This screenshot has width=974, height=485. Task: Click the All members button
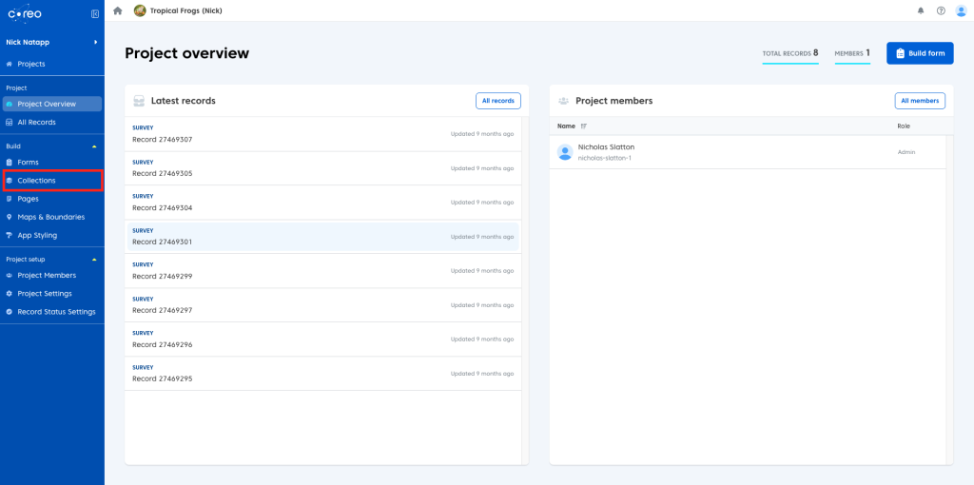[920, 101]
